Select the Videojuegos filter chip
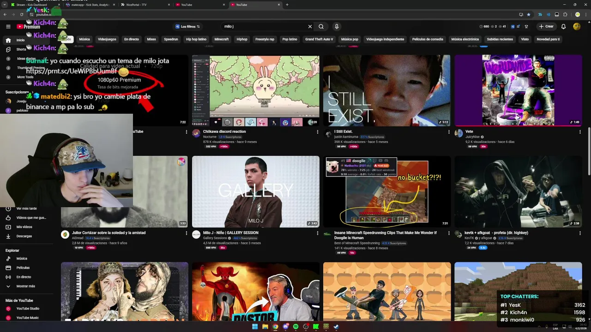This screenshot has width=591, height=332. (107, 39)
